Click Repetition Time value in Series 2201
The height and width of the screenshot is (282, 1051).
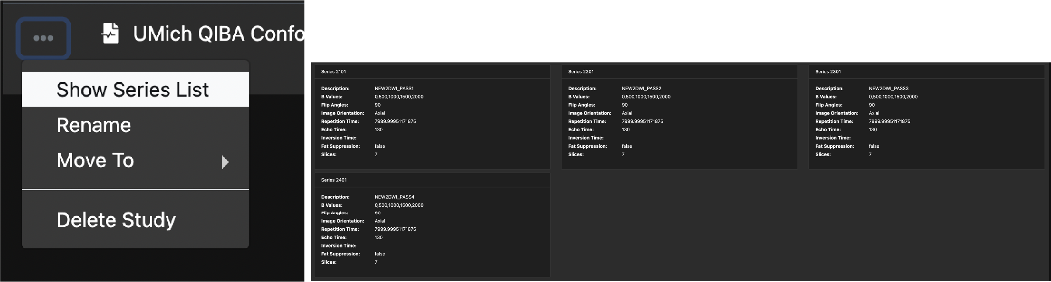point(642,122)
